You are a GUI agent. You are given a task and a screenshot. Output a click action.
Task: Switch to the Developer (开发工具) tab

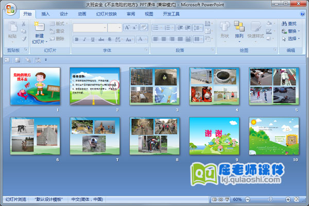[x=171, y=14]
